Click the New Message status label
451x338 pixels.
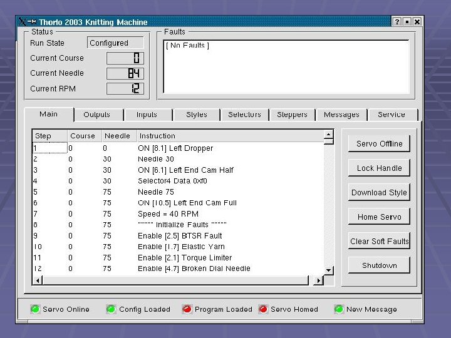coord(371,309)
